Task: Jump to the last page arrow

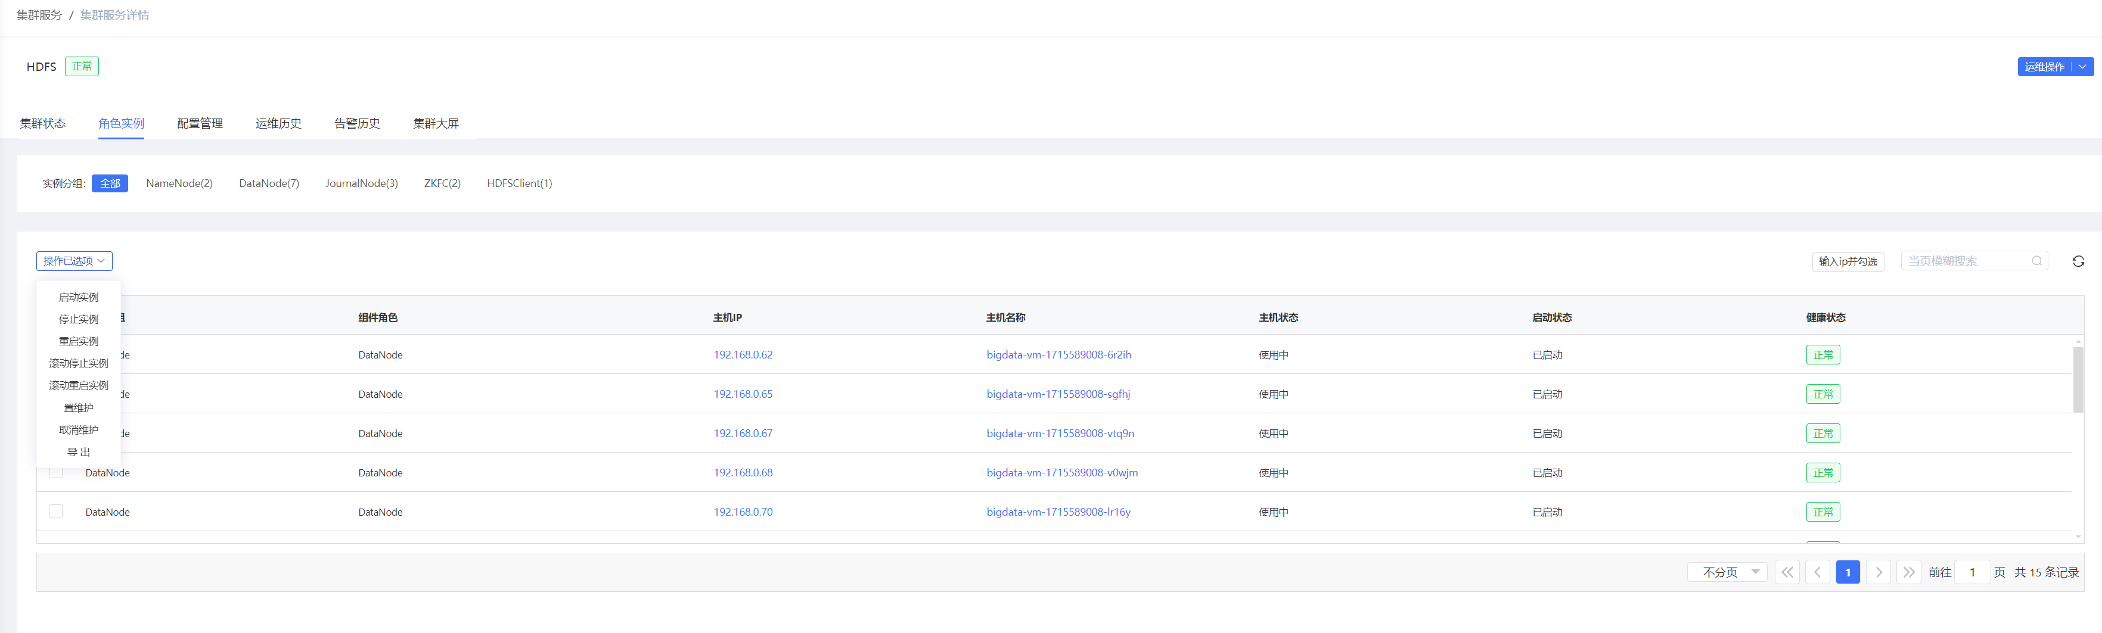Action: [1909, 572]
